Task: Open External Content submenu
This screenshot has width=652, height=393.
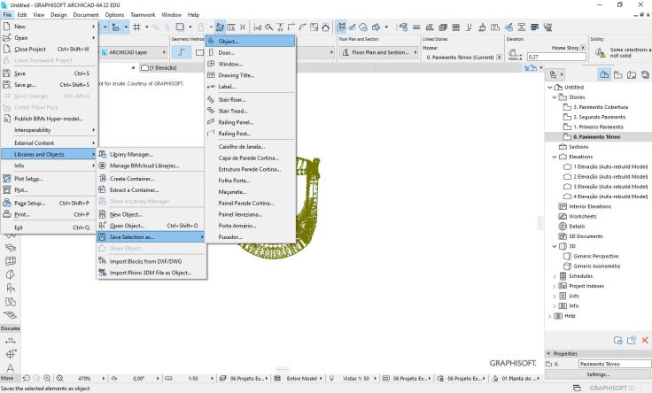Action: (x=49, y=143)
